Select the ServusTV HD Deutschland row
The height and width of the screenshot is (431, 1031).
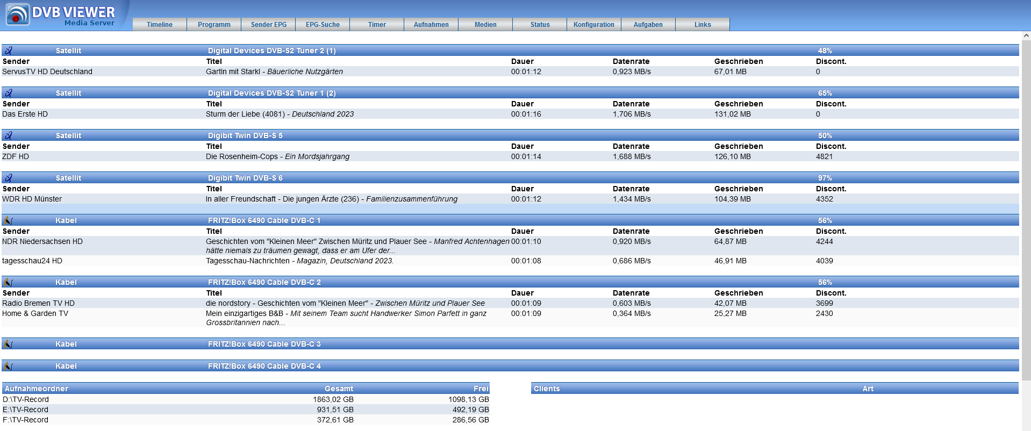pyautogui.click(x=47, y=71)
